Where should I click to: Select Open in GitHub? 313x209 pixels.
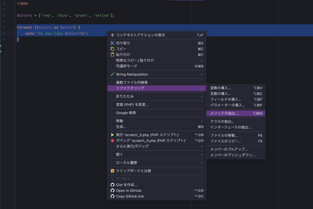point(157,190)
